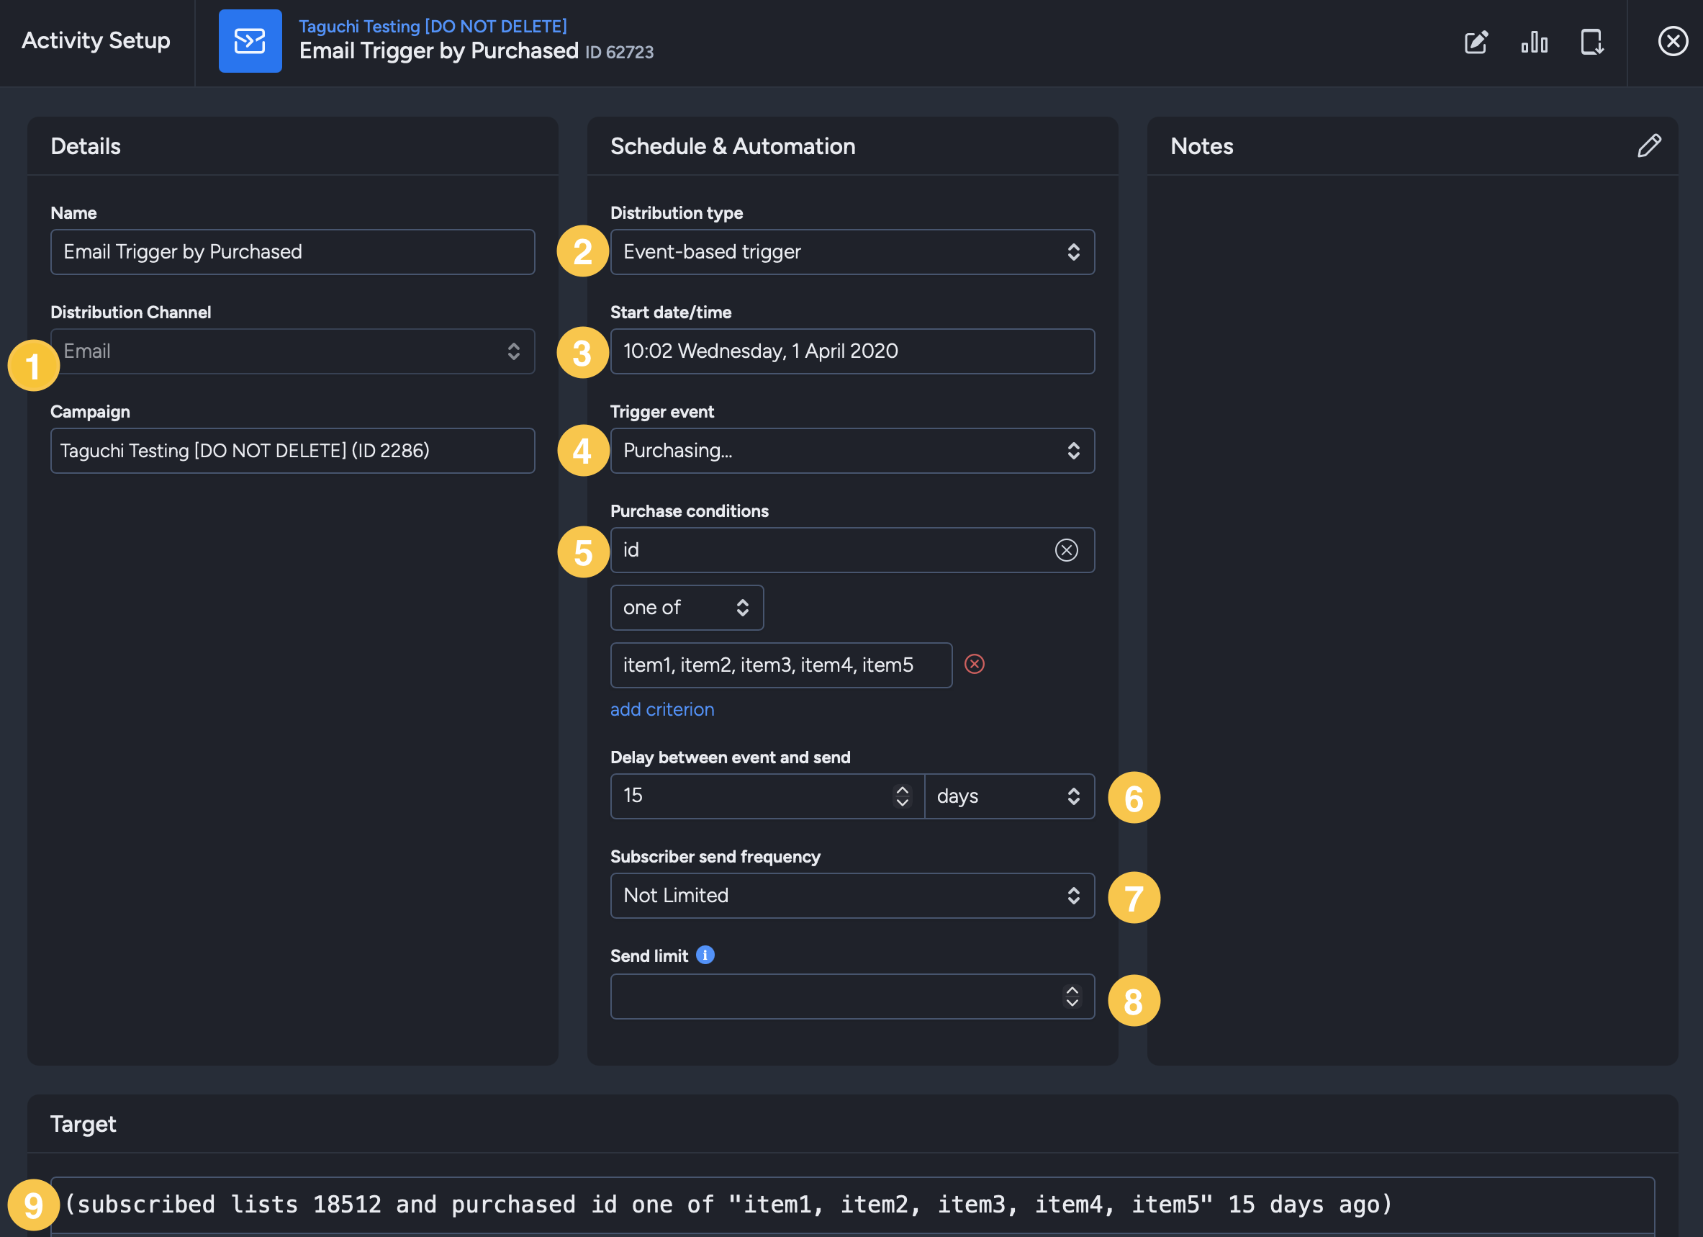This screenshot has height=1237, width=1703.
Task: Click the Name input field
Action: (293, 252)
